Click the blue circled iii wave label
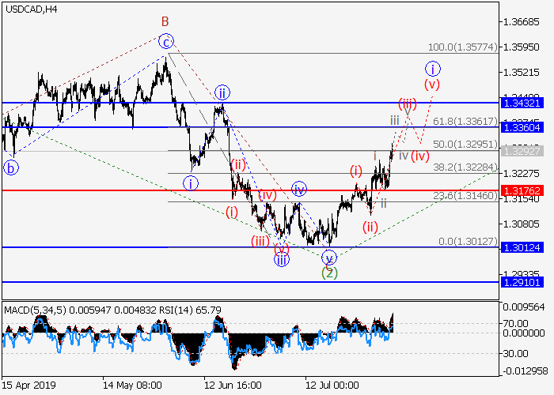Viewport: 554px width, 395px height. tap(281, 258)
